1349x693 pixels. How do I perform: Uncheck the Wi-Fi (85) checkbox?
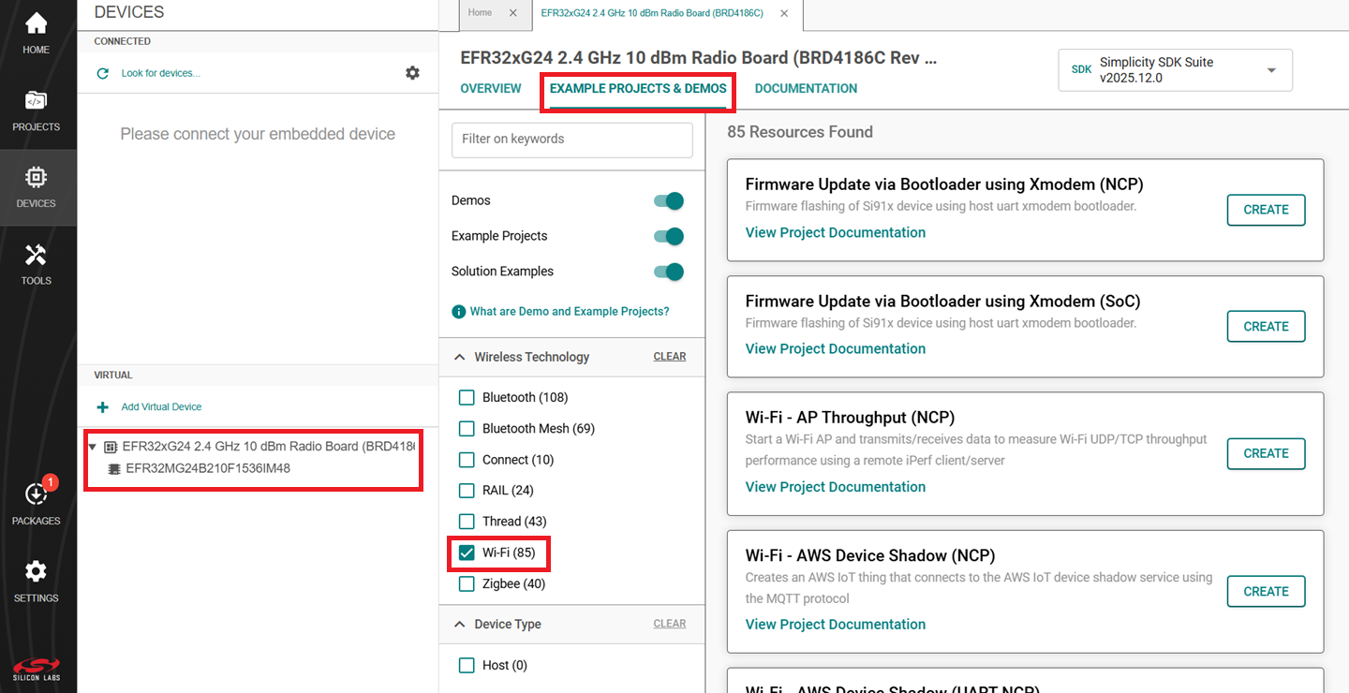(467, 553)
